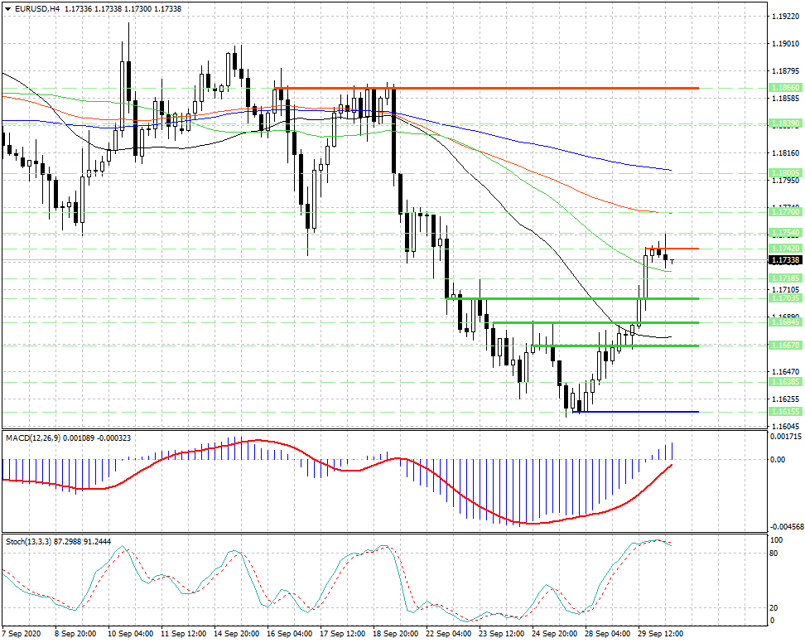805x643 pixels.
Task: Click the 14 Sep 20:00 time label
Action: [237, 634]
